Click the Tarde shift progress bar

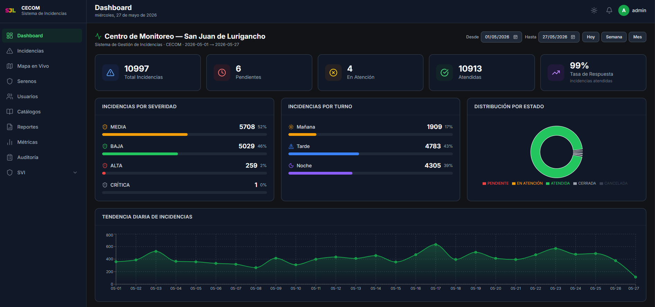(x=370, y=154)
